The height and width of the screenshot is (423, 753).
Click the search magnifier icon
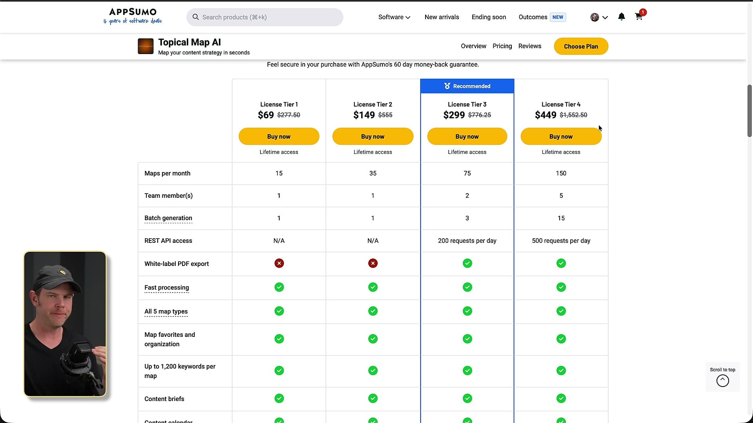click(x=195, y=17)
